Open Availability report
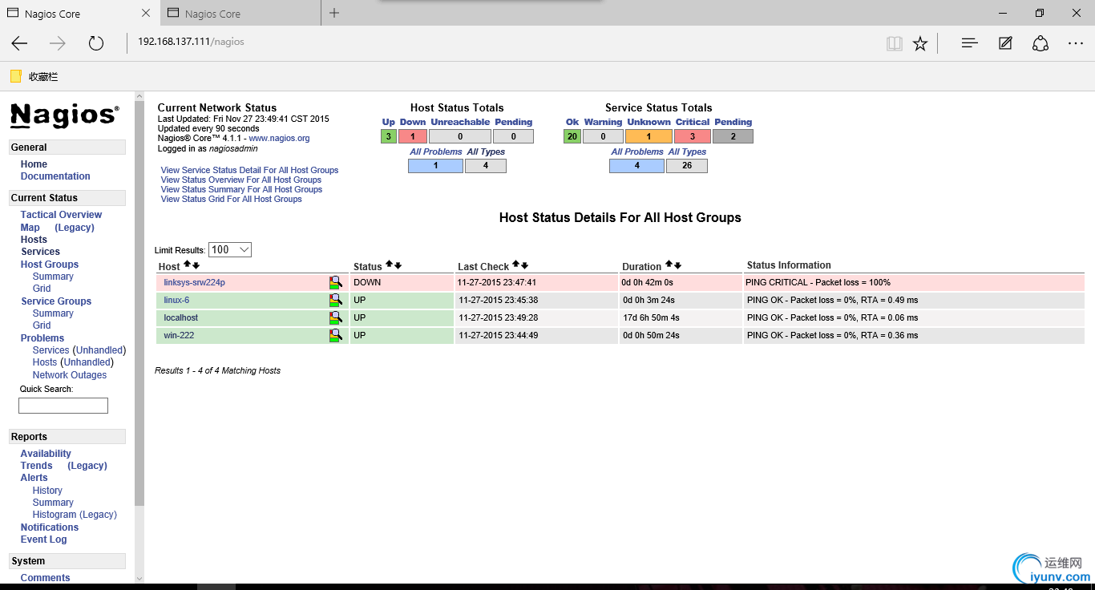Screen dimensions: 1095x590 point(46,454)
